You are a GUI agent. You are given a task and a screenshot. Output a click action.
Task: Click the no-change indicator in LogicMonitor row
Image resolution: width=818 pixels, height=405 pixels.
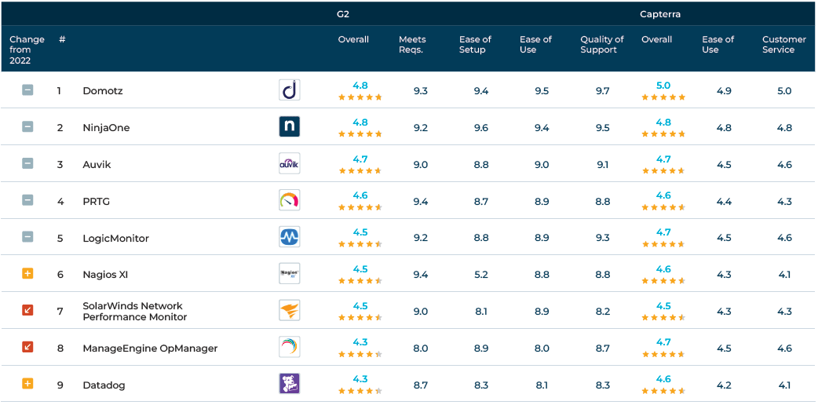(27, 237)
